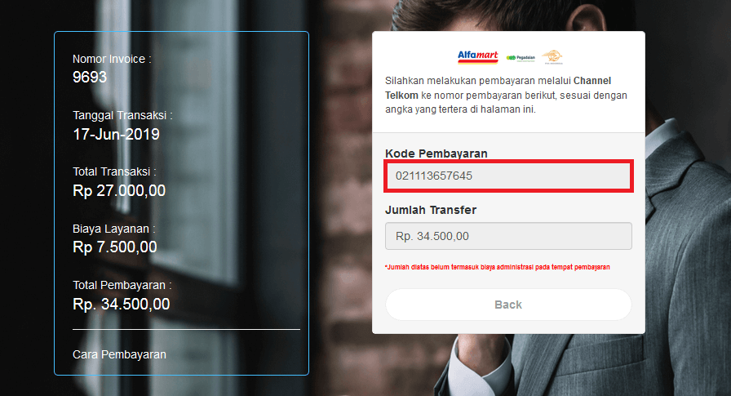Click the Channel Telkom payment instructions text

(x=507, y=96)
